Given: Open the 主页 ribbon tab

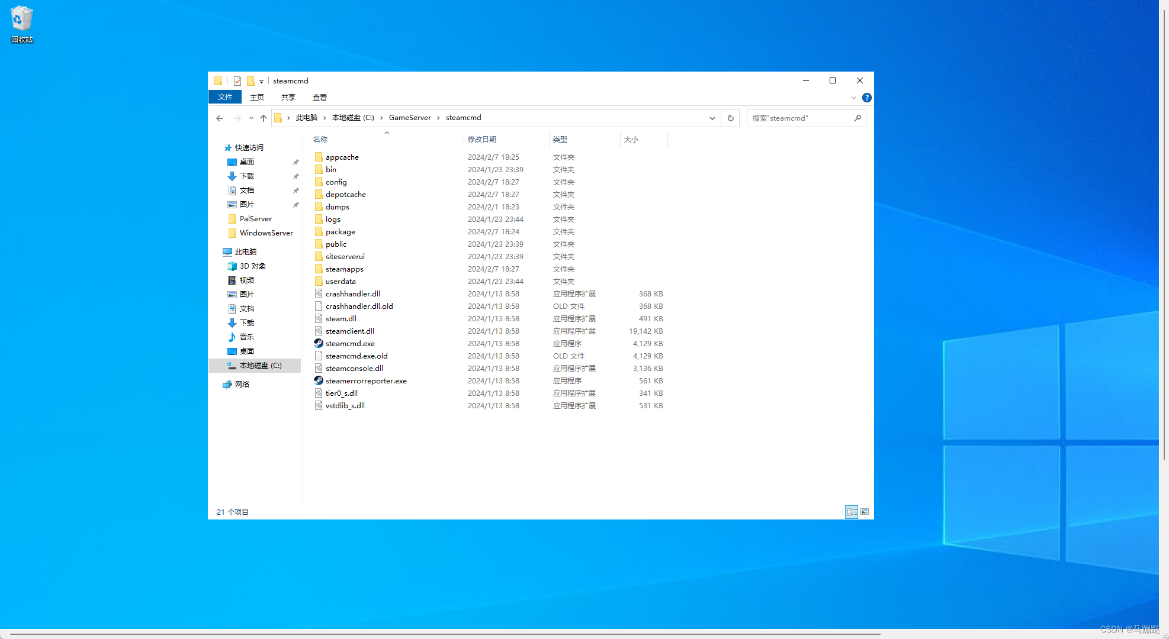Looking at the screenshot, I should click(257, 98).
